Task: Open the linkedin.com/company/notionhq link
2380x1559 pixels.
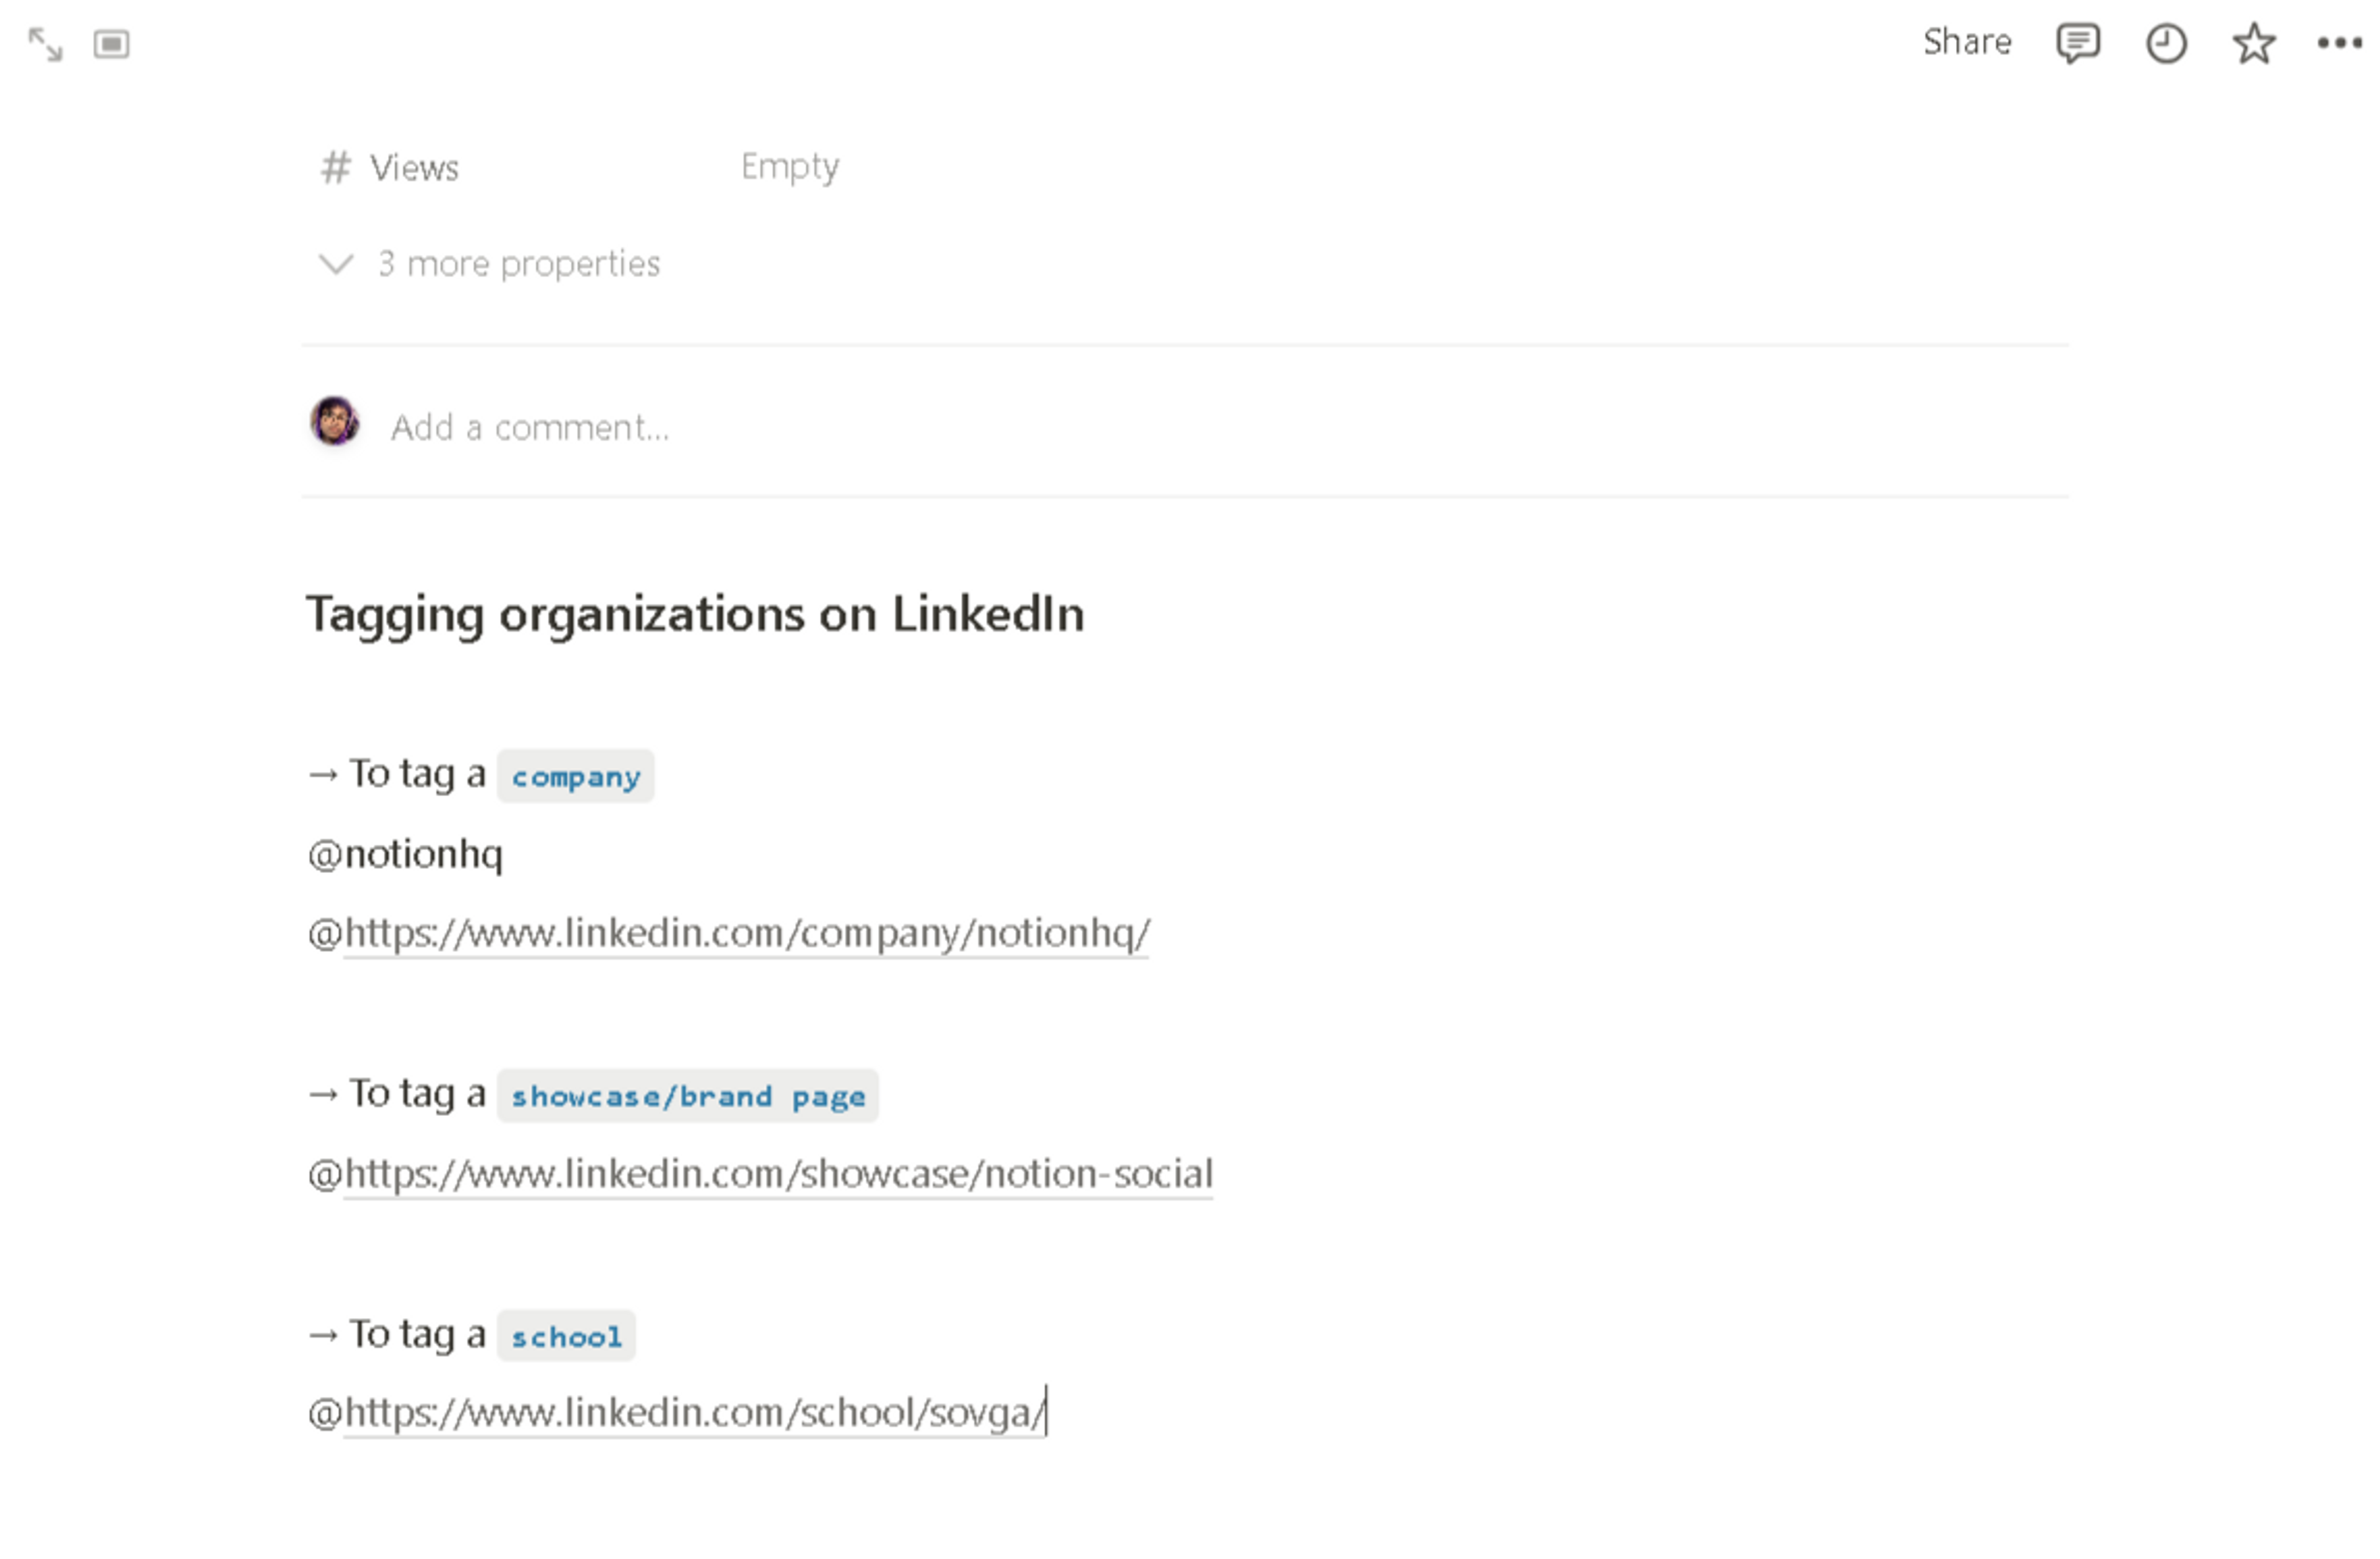Action: pos(746,933)
